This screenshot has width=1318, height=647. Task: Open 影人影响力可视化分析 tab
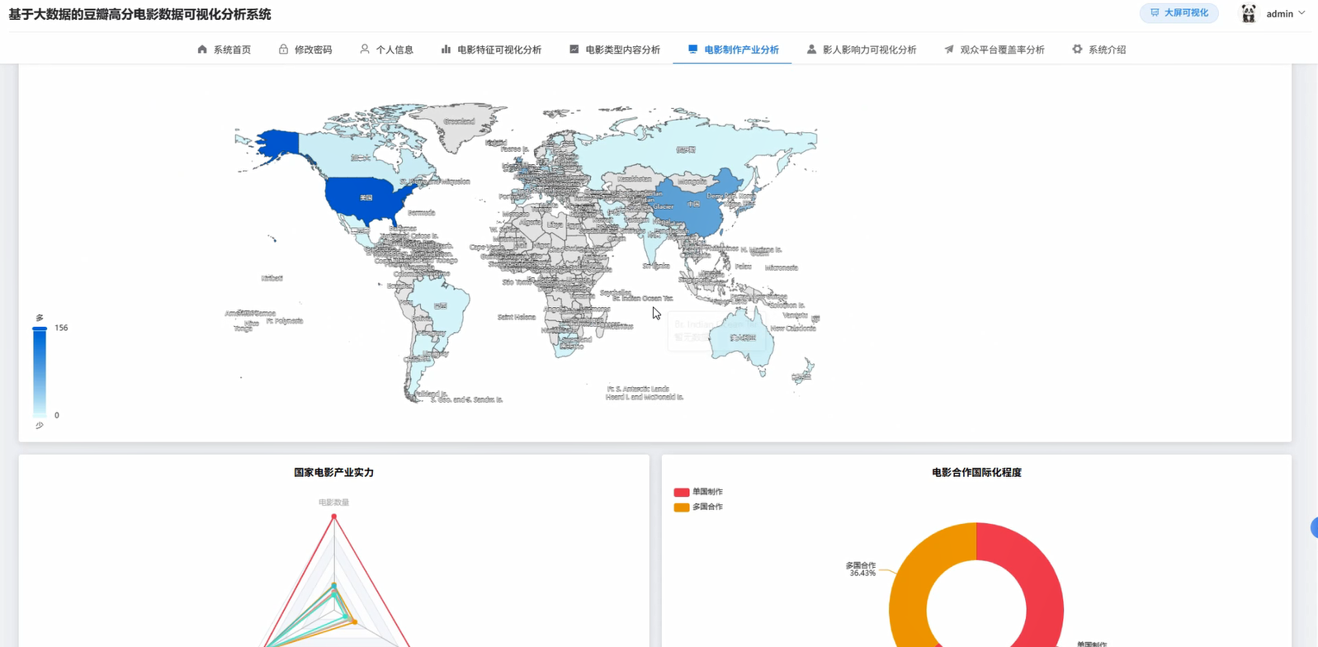861,50
